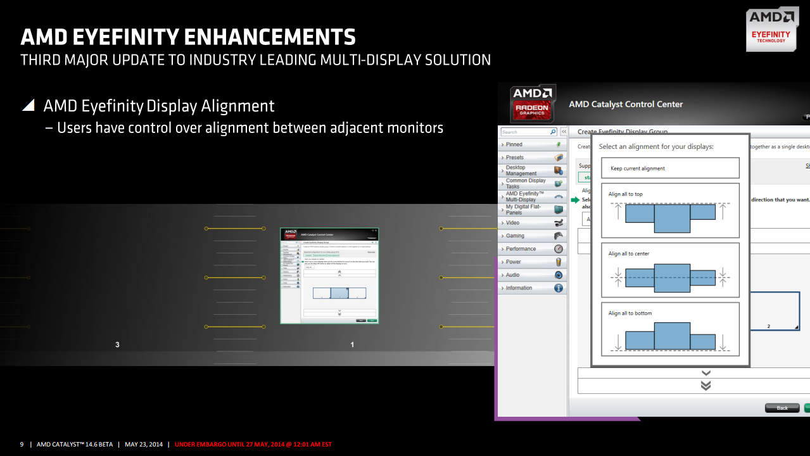The width and height of the screenshot is (810, 456).
Task: Open Information via the blue info icon
Action: [559, 288]
